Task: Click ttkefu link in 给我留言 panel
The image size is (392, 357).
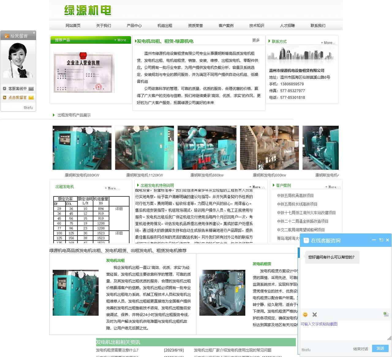Action: point(28,108)
